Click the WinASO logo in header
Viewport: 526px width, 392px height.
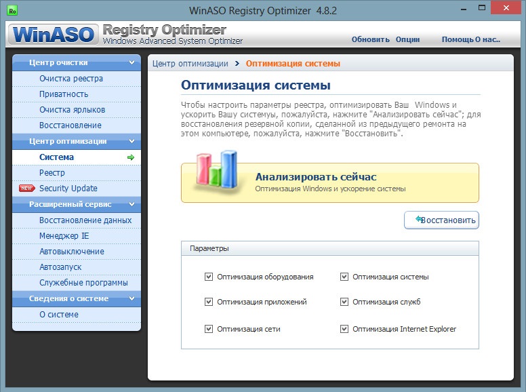pyautogui.click(x=54, y=34)
